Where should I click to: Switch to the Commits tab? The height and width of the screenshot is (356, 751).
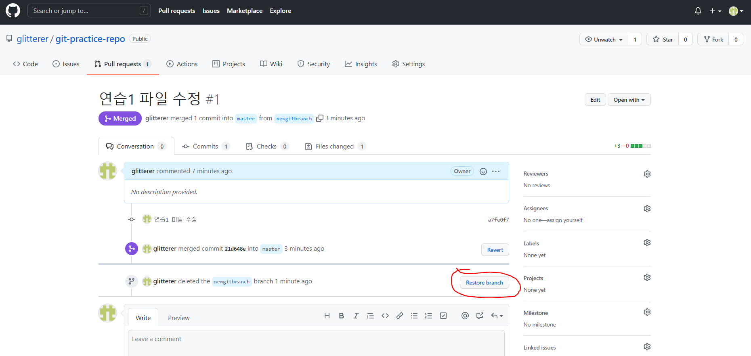tap(206, 146)
